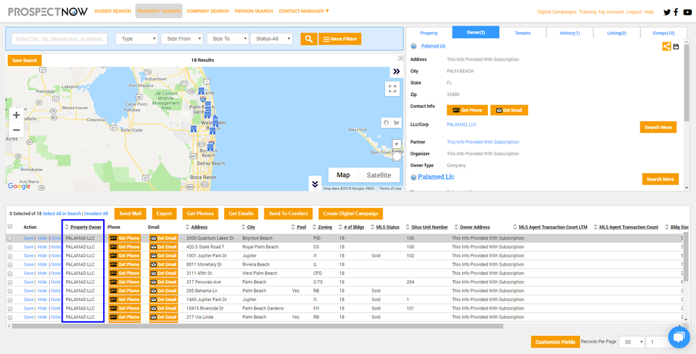Viewport: 696px width, 354px height.
Task: Check the 420 S State Road 7 row
Action: (10, 247)
